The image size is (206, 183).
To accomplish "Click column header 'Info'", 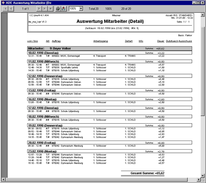I will pyautogui.click(x=141, y=41).
